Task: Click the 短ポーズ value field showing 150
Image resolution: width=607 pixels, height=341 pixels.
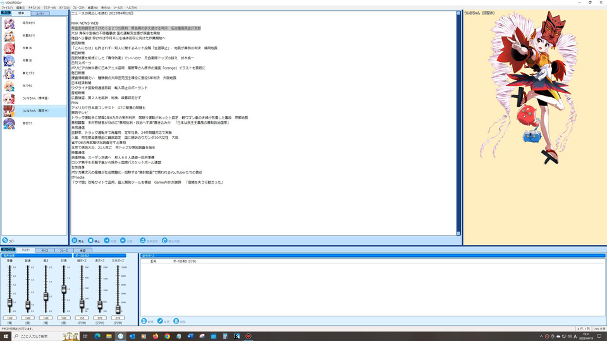Action: point(82,318)
